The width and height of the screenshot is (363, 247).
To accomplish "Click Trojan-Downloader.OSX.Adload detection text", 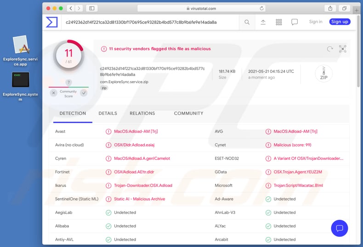I will pos(143,185).
